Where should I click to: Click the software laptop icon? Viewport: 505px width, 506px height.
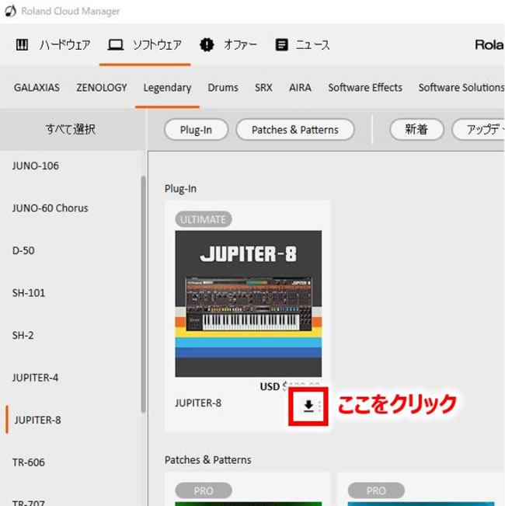pyautogui.click(x=116, y=44)
